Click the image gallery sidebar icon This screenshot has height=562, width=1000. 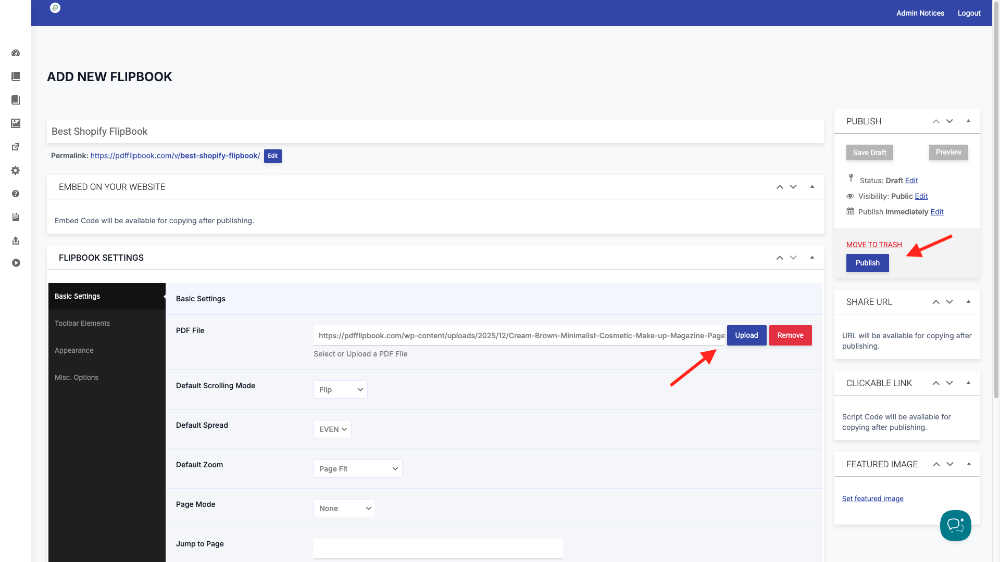16,123
